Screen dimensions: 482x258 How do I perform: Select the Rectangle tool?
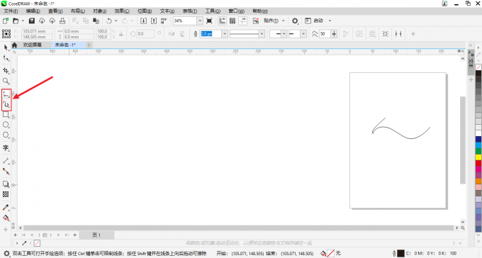pyautogui.click(x=6, y=115)
